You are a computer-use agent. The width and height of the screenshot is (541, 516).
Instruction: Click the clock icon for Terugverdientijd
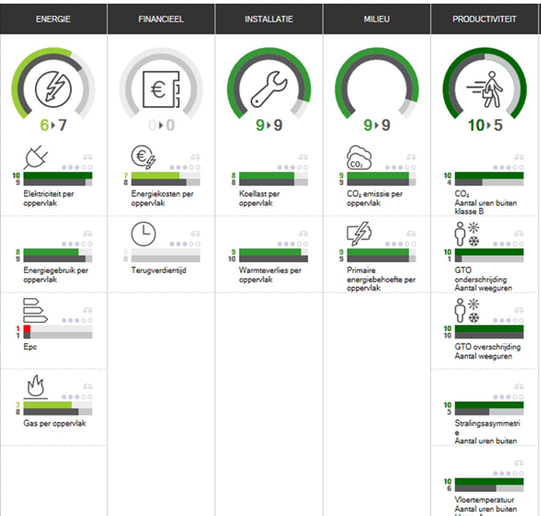[143, 234]
